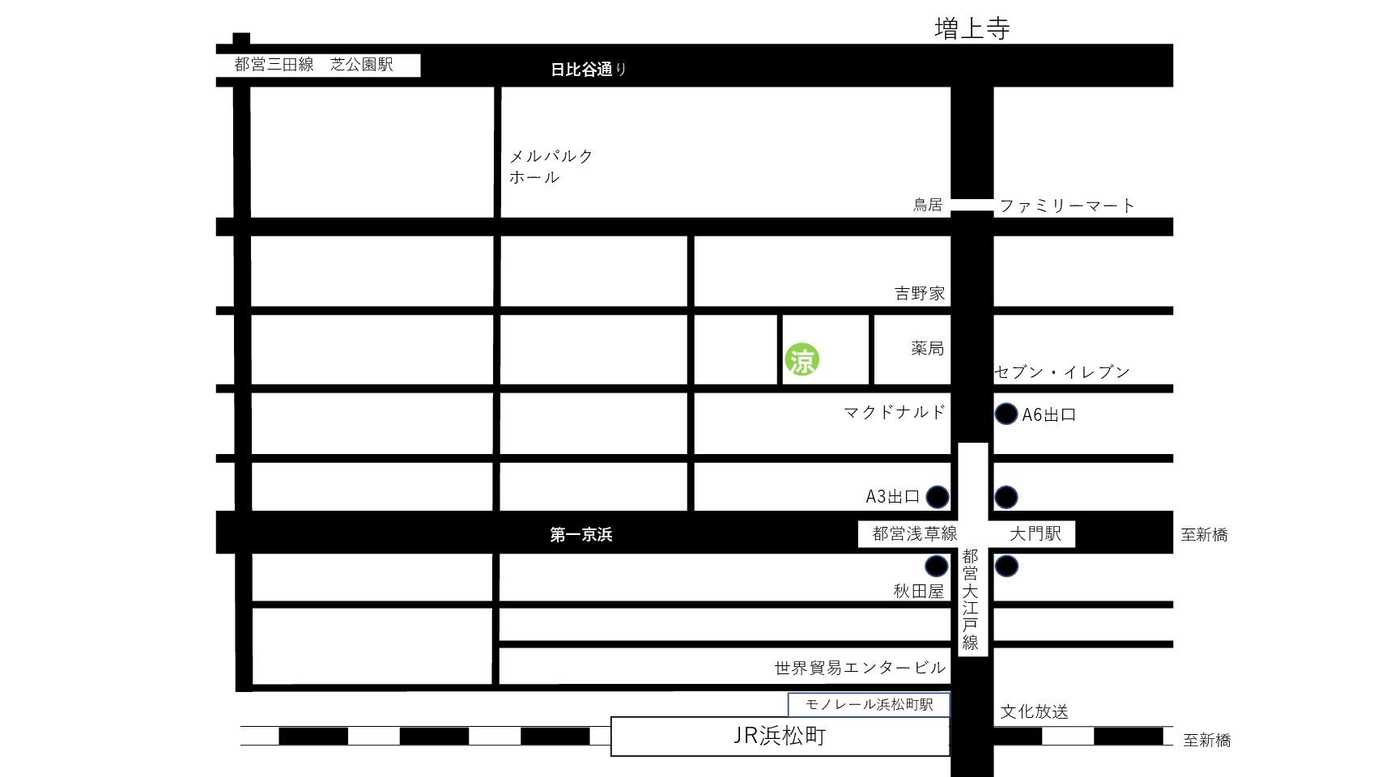Select the 都営浅草線 line label
The width and height of the screenshot is (1382, 777).
click(x=914, y=534)
